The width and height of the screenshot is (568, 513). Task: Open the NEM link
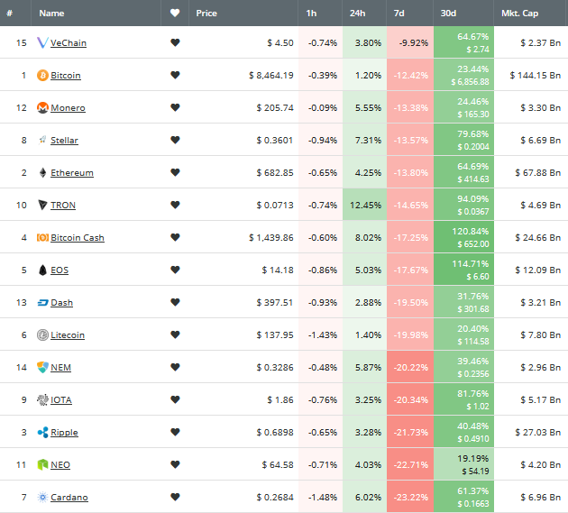point(61,367)
